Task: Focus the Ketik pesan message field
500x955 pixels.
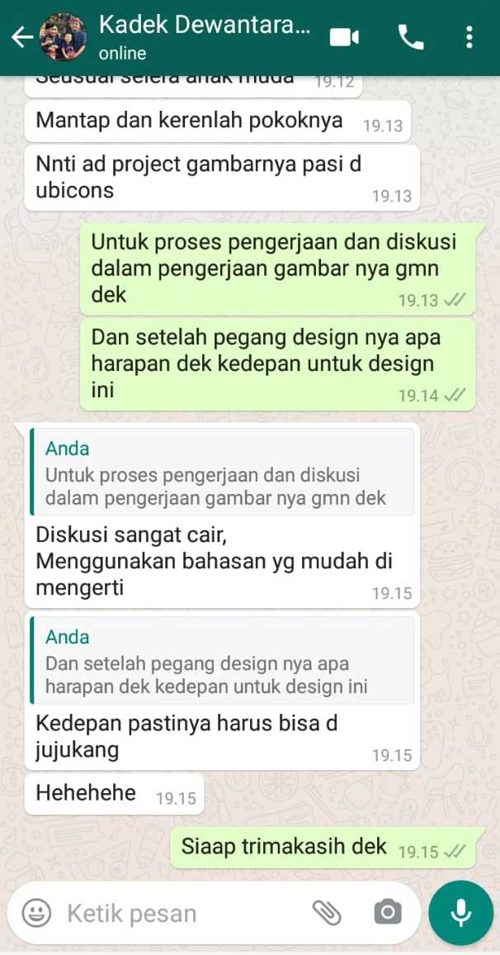Action: click(182, 913)
